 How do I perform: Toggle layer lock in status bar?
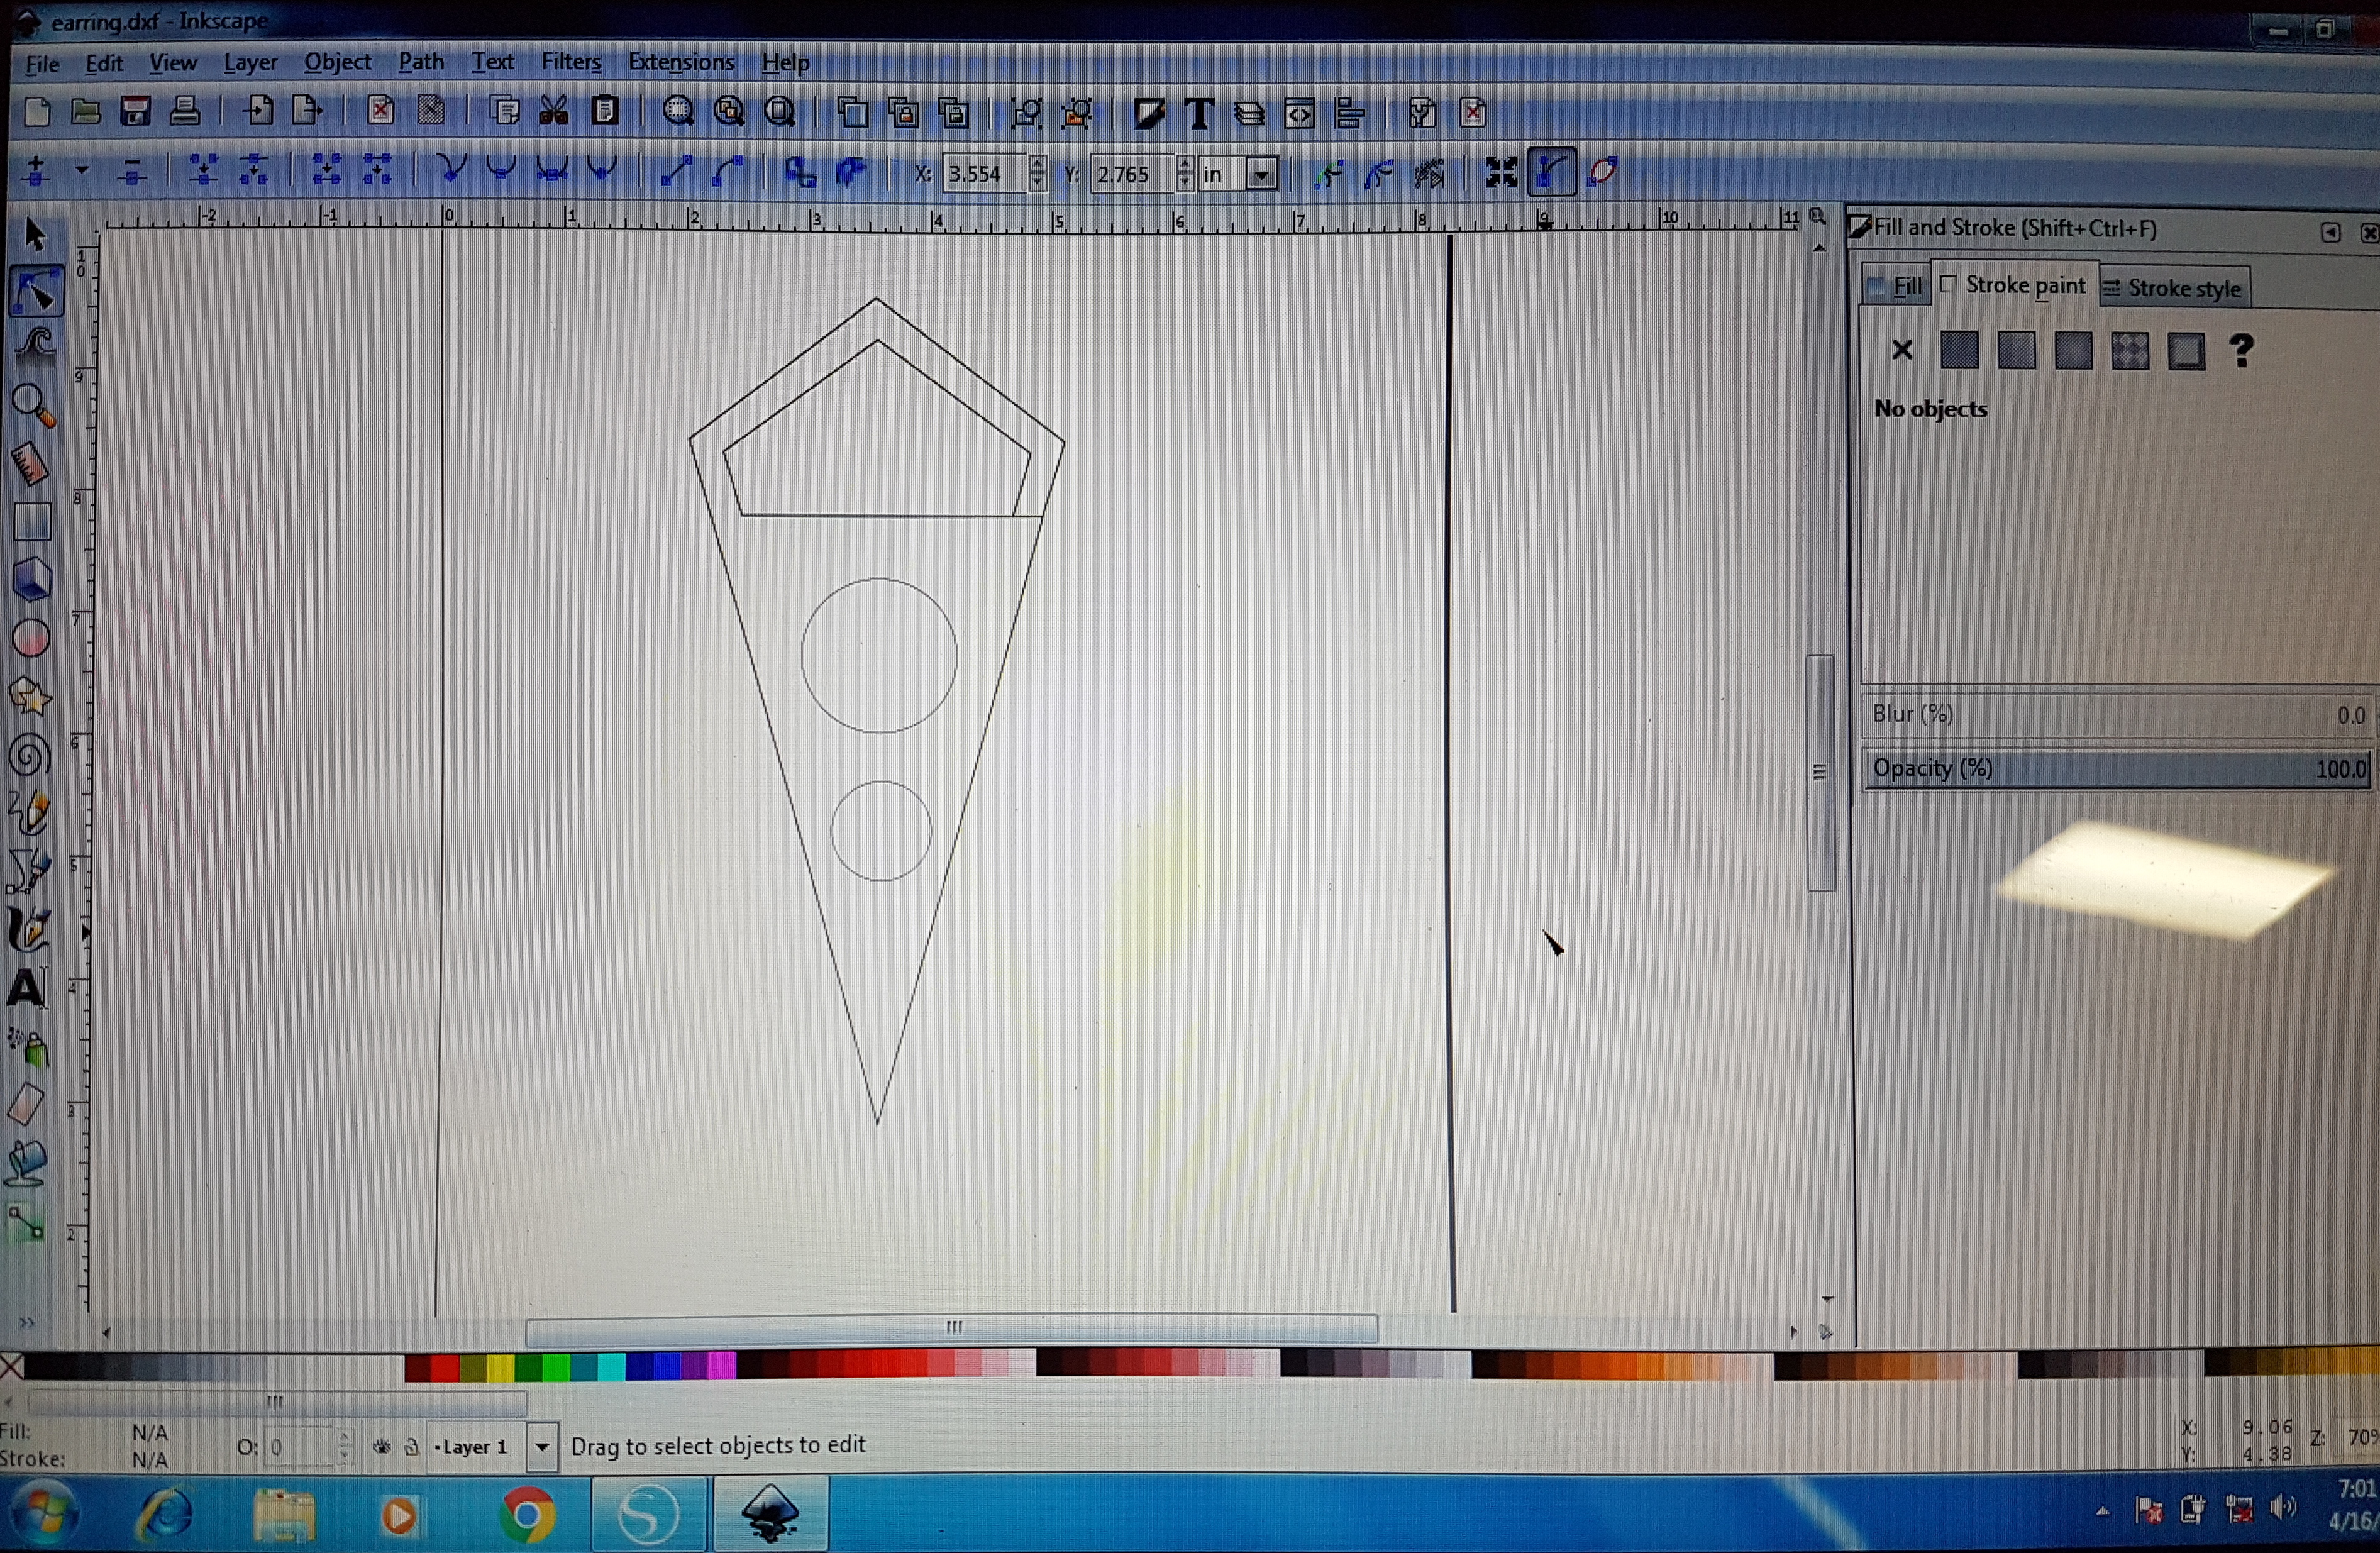click(411, 1447)
